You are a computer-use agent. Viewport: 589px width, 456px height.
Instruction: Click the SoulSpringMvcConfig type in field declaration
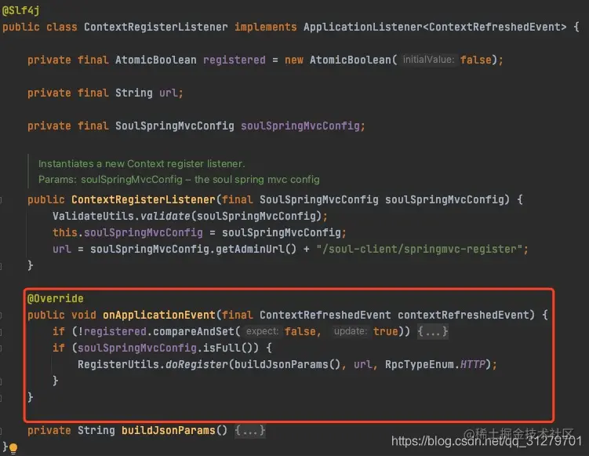point(175,126)
